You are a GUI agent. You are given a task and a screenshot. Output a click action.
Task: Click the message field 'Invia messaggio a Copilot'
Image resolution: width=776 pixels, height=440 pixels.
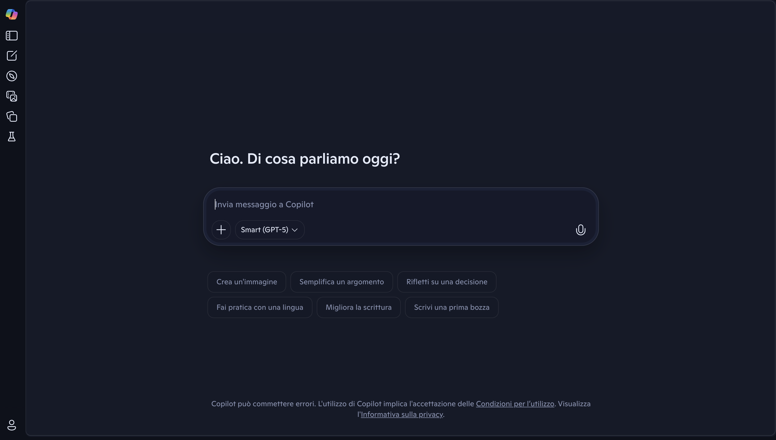[393, 205]
